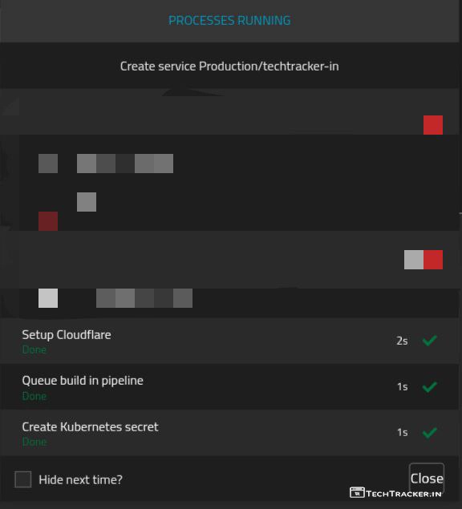Image resolution: width=462 pixels, height=509 pixels.
Task: Click the 'Hide next time?' label
Action: point(80,480)
